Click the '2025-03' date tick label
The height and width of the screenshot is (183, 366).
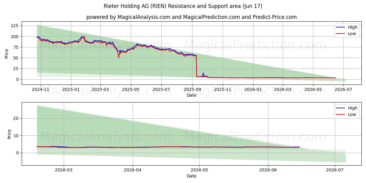(101, 89)
